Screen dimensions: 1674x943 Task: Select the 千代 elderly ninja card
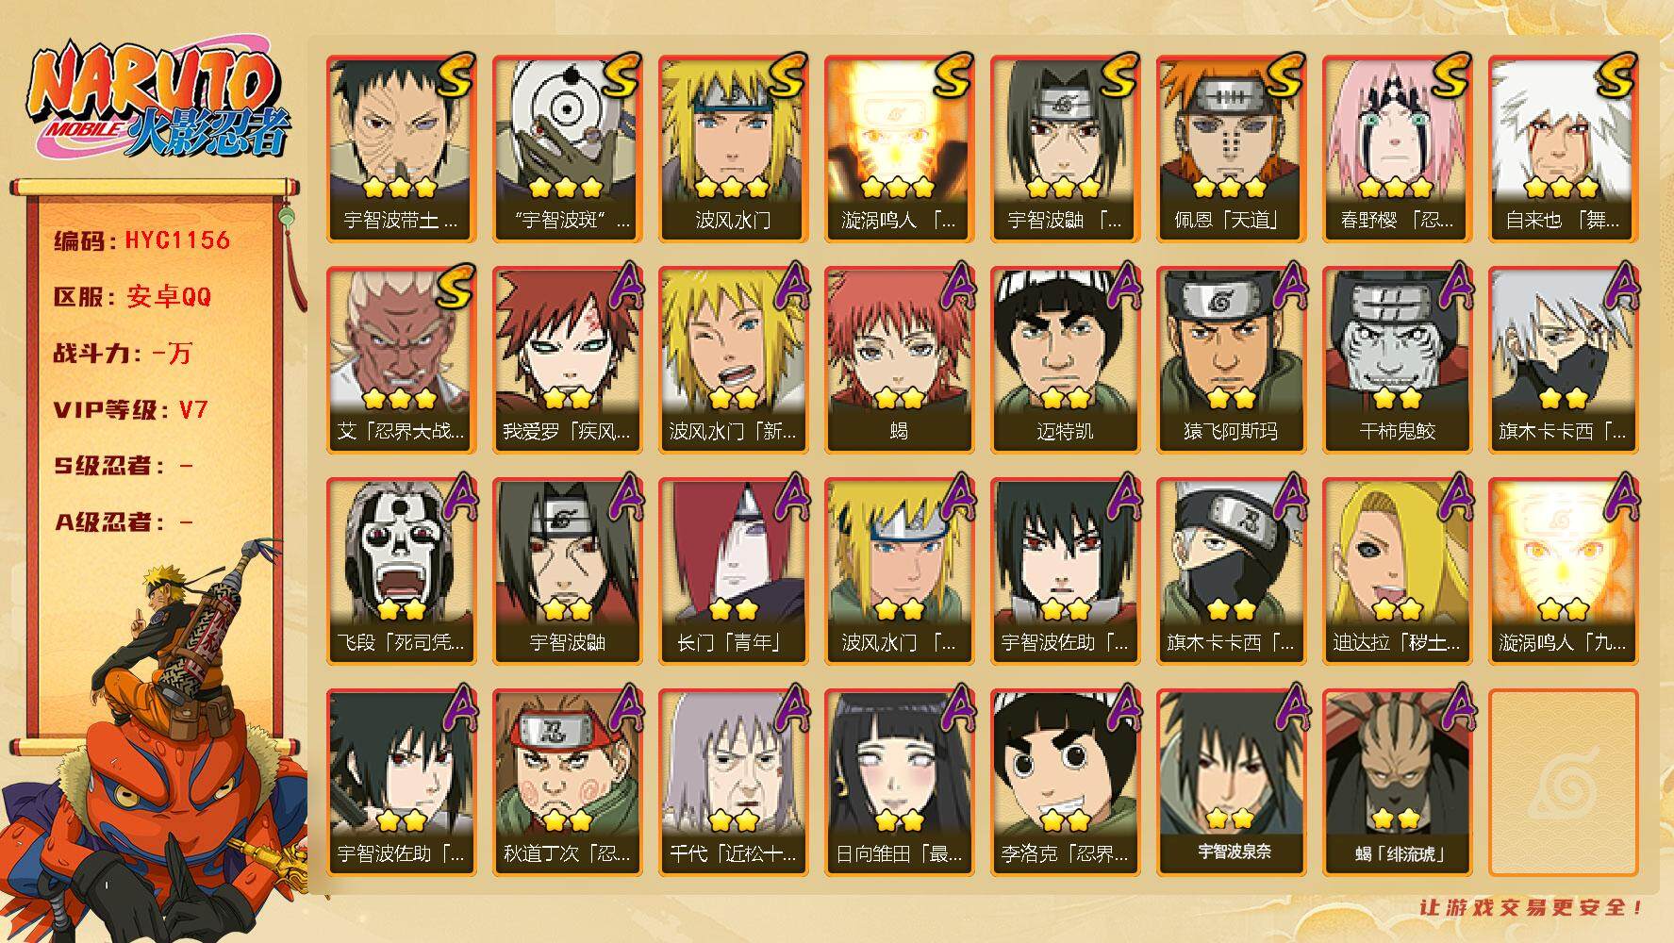pos(733,783)
